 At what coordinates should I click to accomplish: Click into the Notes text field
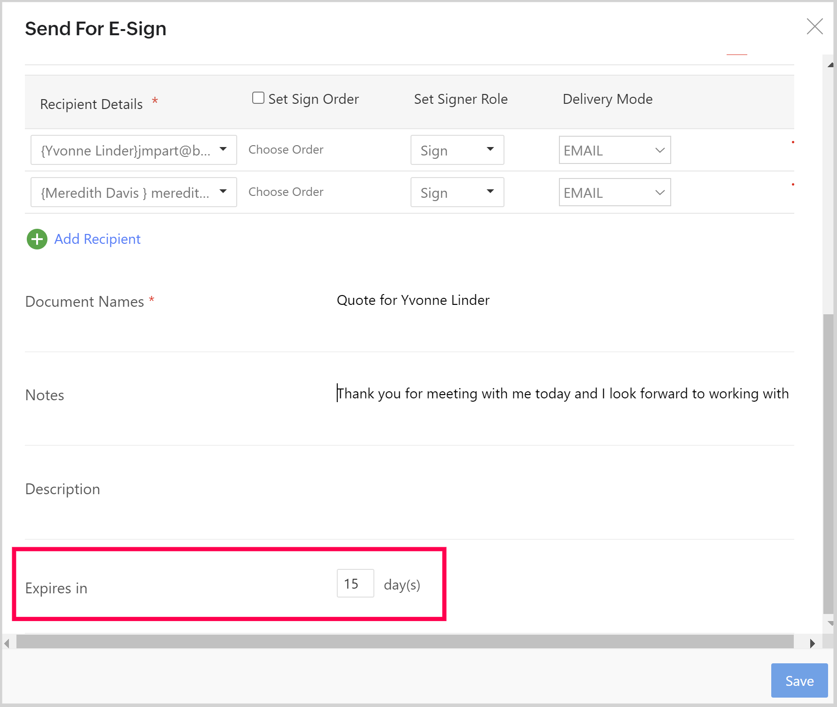[563, 394]
